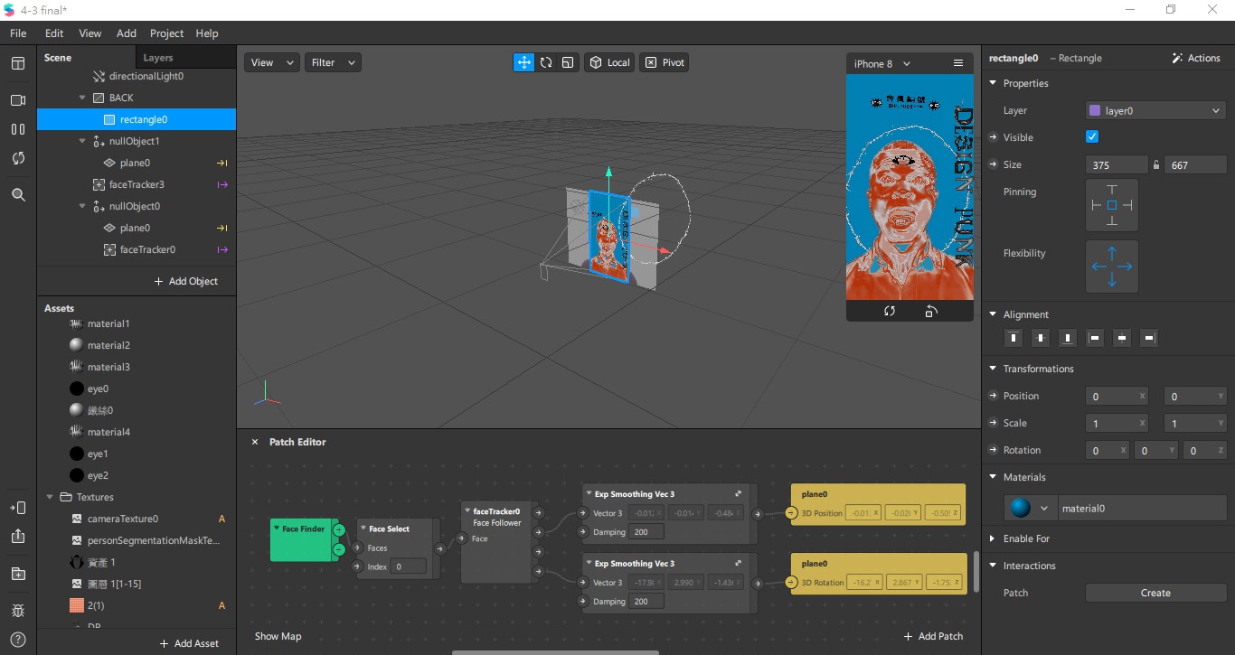This screenshot has width=1235, height=655.
Task: Click the Flexibility arrows control
Action: click(1111, 267)
